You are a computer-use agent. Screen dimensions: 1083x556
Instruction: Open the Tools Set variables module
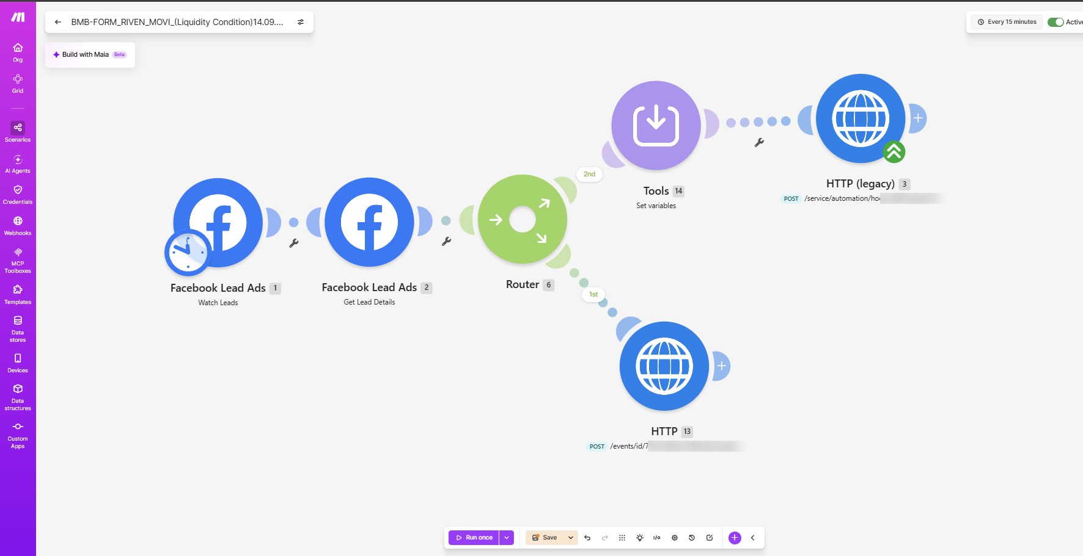[656, 126]
